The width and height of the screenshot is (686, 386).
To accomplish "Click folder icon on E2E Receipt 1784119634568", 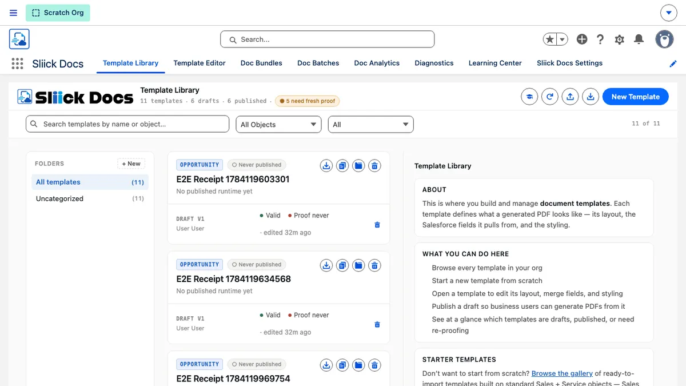I will click(358, 265).
